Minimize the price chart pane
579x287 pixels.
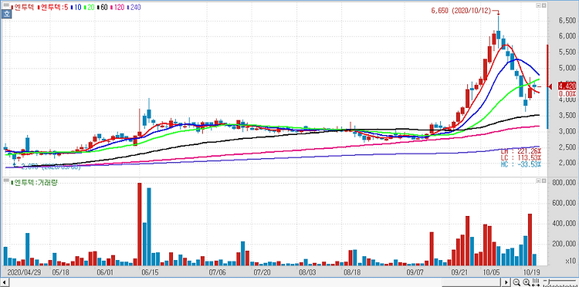(x=538, y=5)
